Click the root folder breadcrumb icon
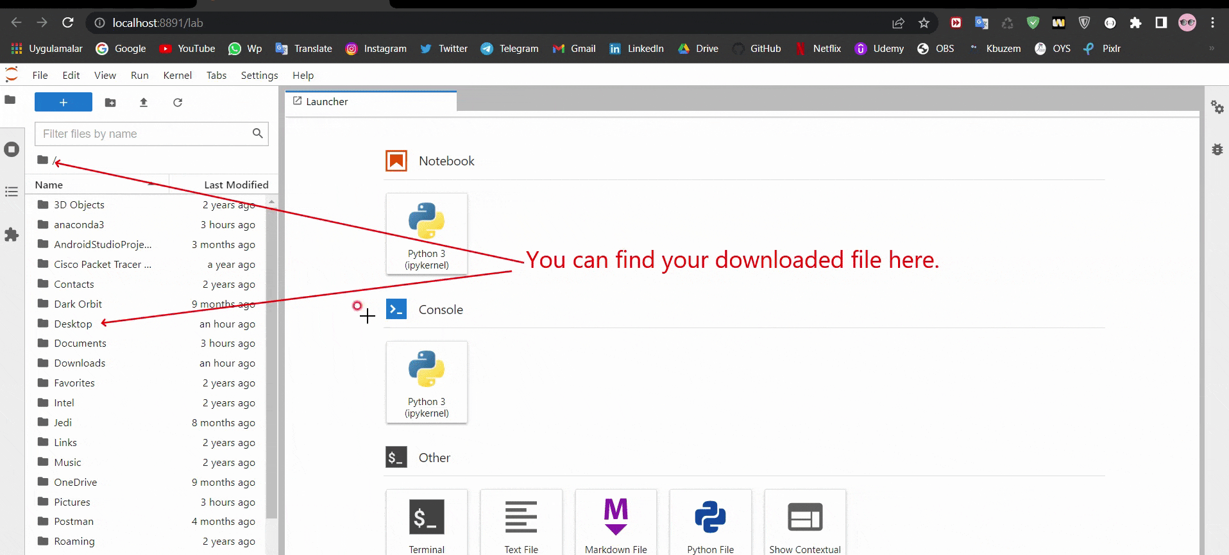The height and width of the screenshot is (555, 1229). (x=43, y=160)
